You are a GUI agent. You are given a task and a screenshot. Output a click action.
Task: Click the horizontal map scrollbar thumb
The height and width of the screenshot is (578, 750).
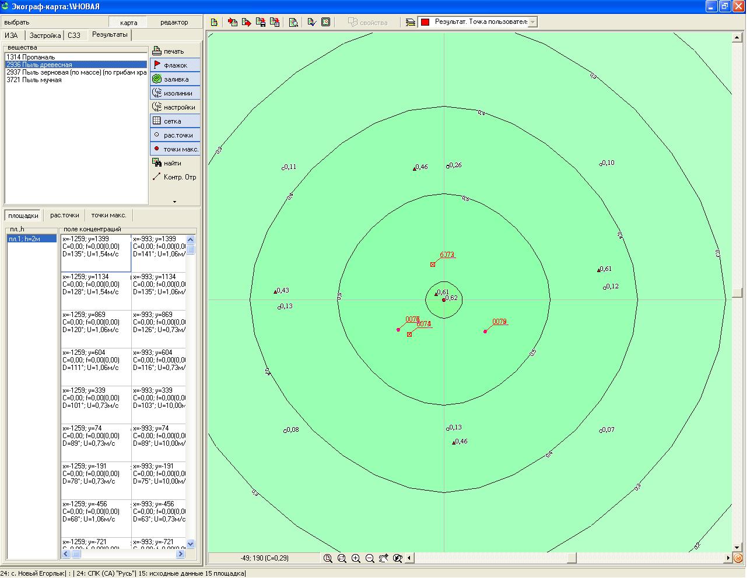572,558
